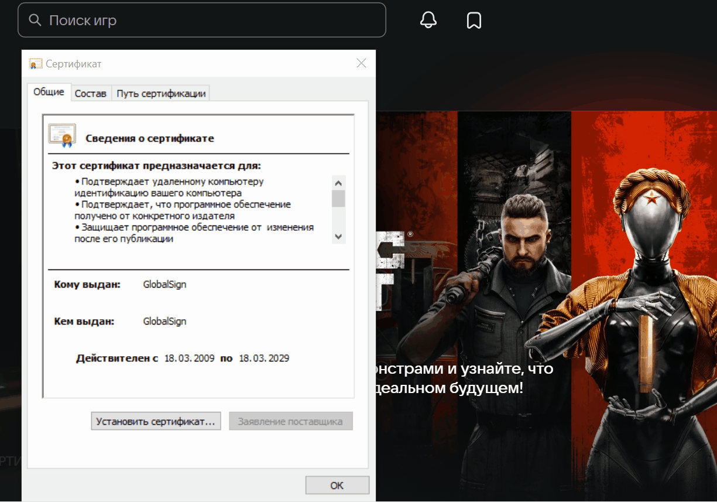Click GlobalSign next to Кому выдан
Screen dimensions: 717x502
click(x=164, y=285)
